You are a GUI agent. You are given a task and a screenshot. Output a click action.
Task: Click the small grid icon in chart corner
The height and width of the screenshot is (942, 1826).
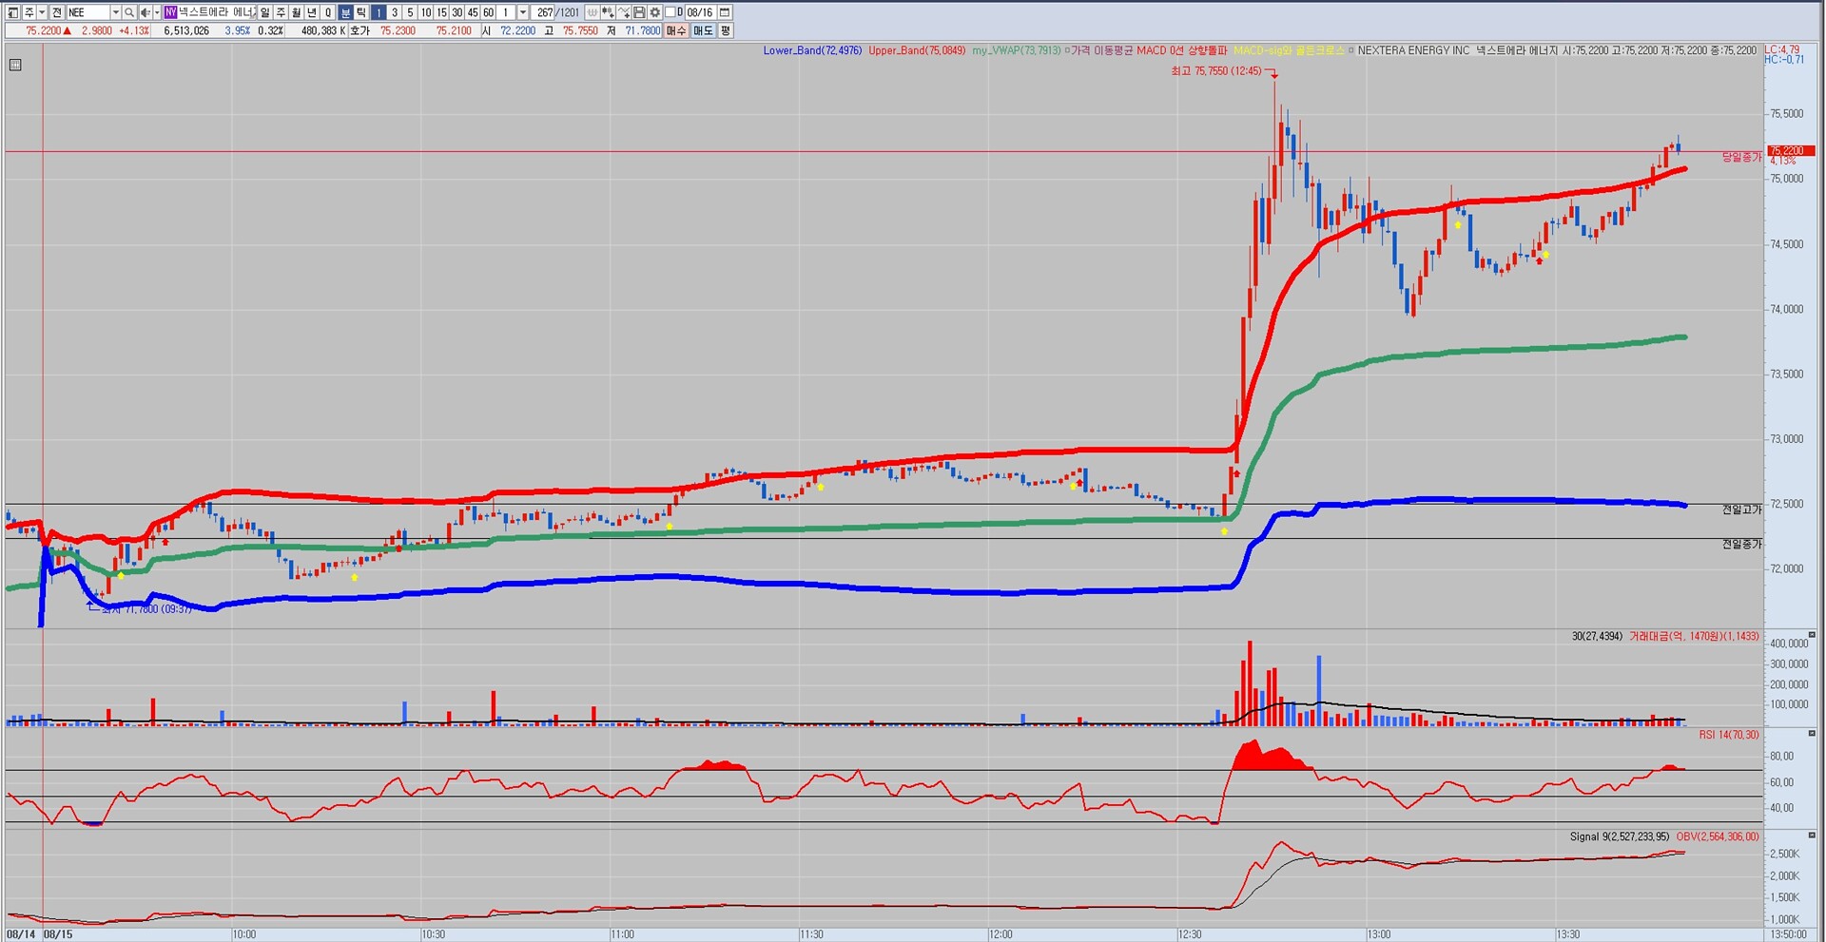pyautogui.click(x=15, y=65)
